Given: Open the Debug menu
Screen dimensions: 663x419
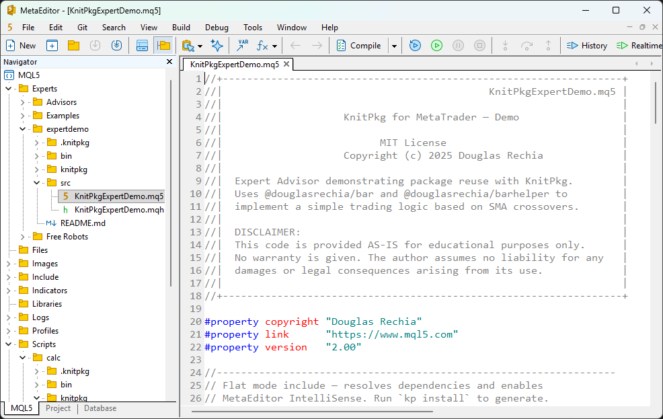Looking at the screenshot, I should coord(217,28).
